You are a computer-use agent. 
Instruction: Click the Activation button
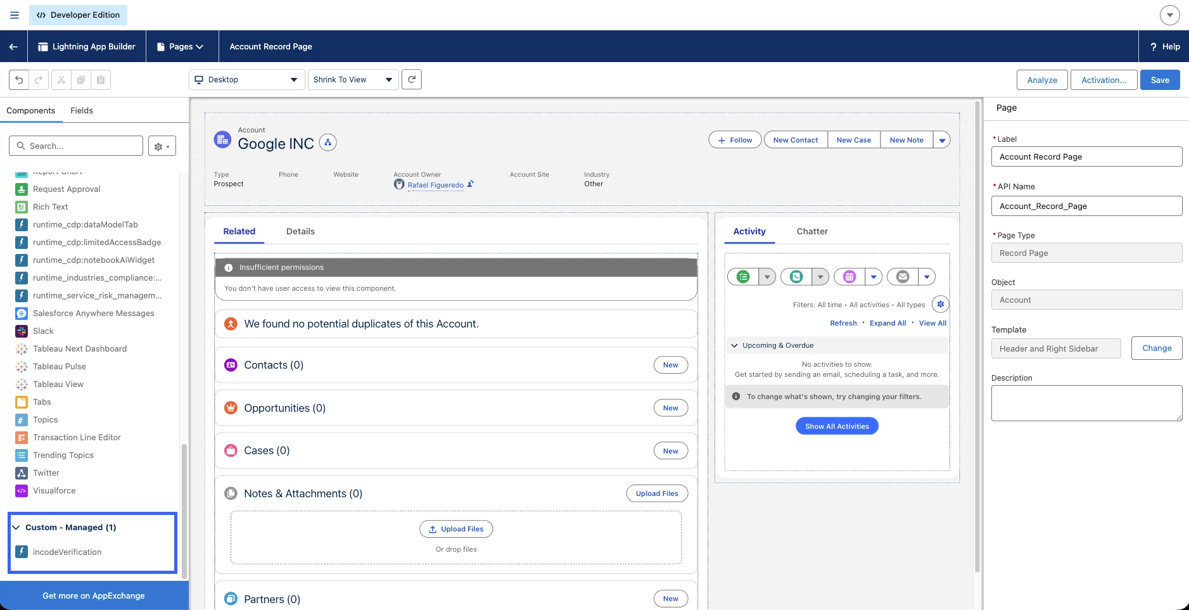[1104, 80]
